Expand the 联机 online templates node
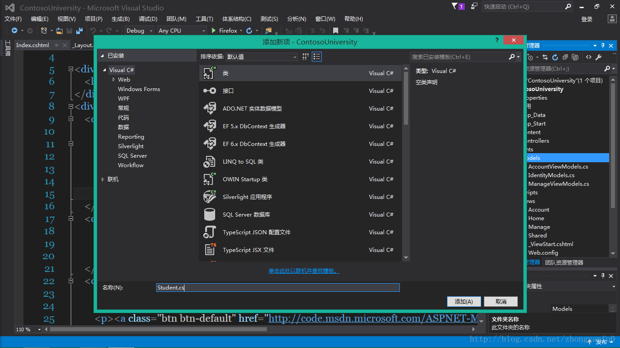Screen dimensions: 620x348 pyautogui.click(x=103, y=179)
